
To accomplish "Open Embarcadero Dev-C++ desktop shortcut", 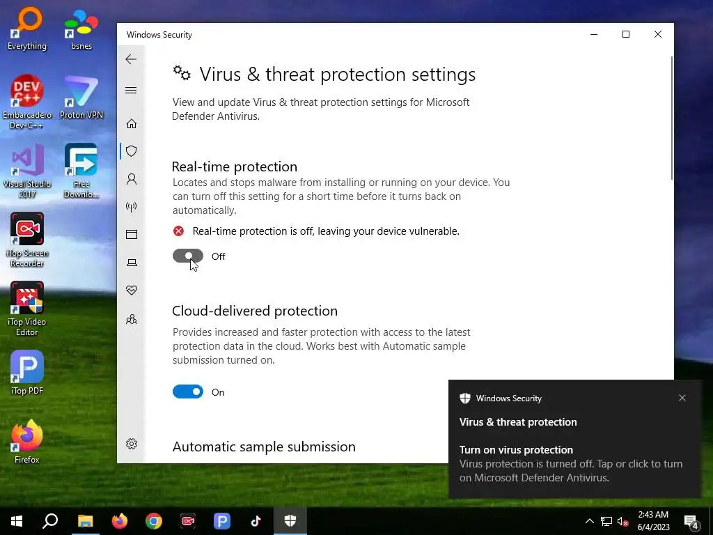I will coord(27,102).
